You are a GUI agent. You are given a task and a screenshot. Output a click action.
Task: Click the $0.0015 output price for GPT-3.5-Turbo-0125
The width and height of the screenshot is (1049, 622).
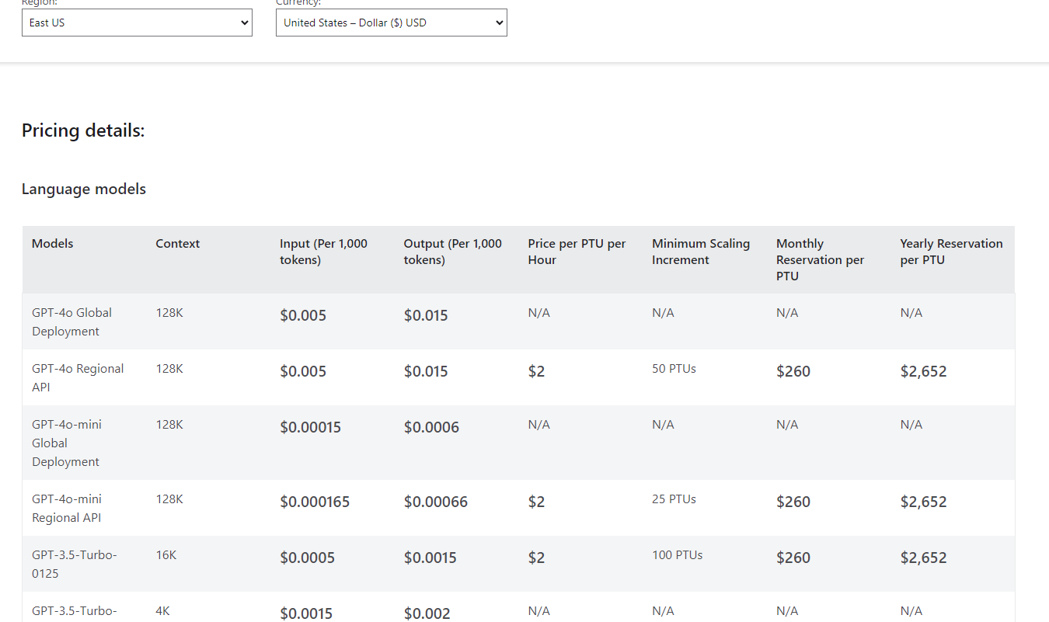(430, 558)
